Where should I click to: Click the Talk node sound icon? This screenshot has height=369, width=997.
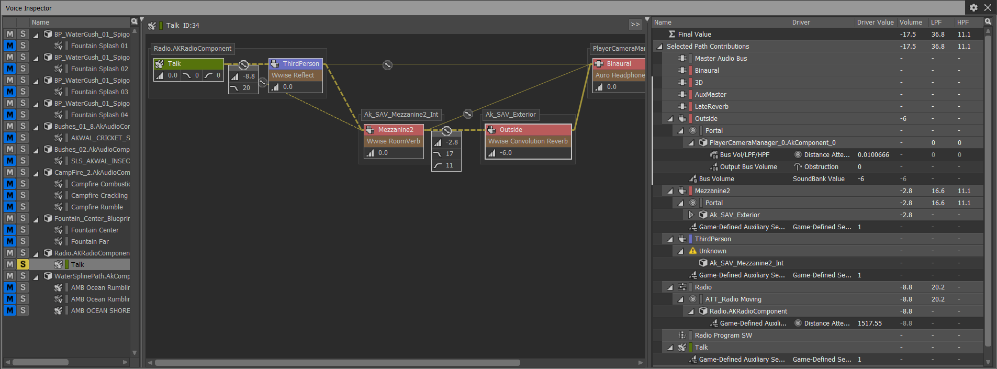(x=160, y=64)
